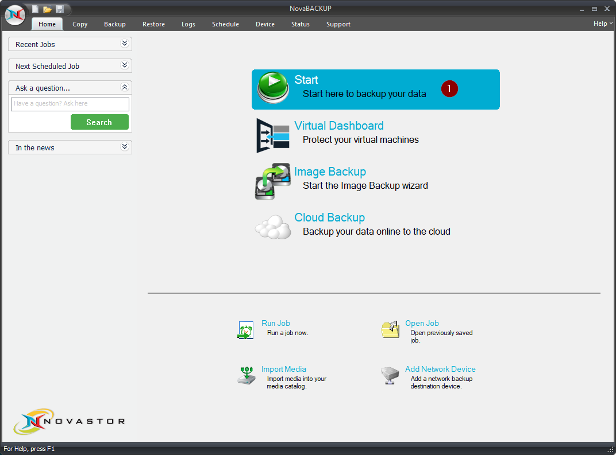Open the Help dropdown menu

[x=603, y=24]
